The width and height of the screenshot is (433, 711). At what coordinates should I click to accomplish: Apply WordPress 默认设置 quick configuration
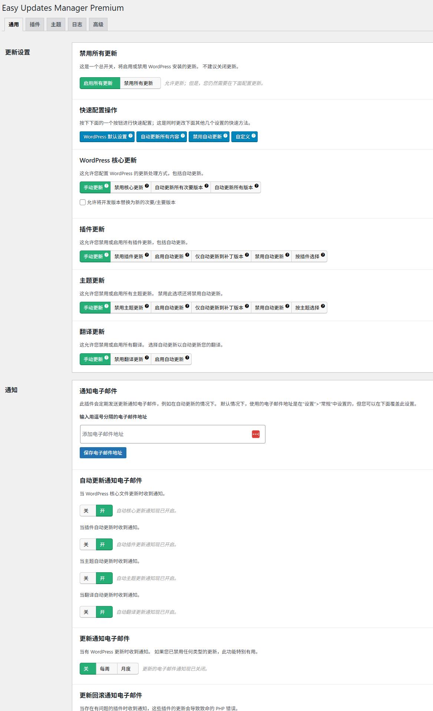pyautogui.click(x=107, y=137)
